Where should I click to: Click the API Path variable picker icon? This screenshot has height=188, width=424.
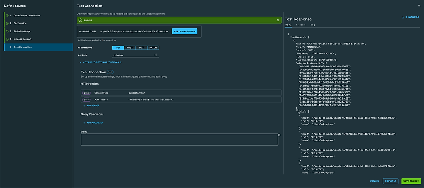[156, 55]
